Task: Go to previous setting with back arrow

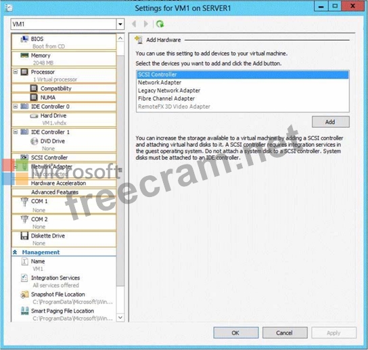Action: tap(134, 24)
